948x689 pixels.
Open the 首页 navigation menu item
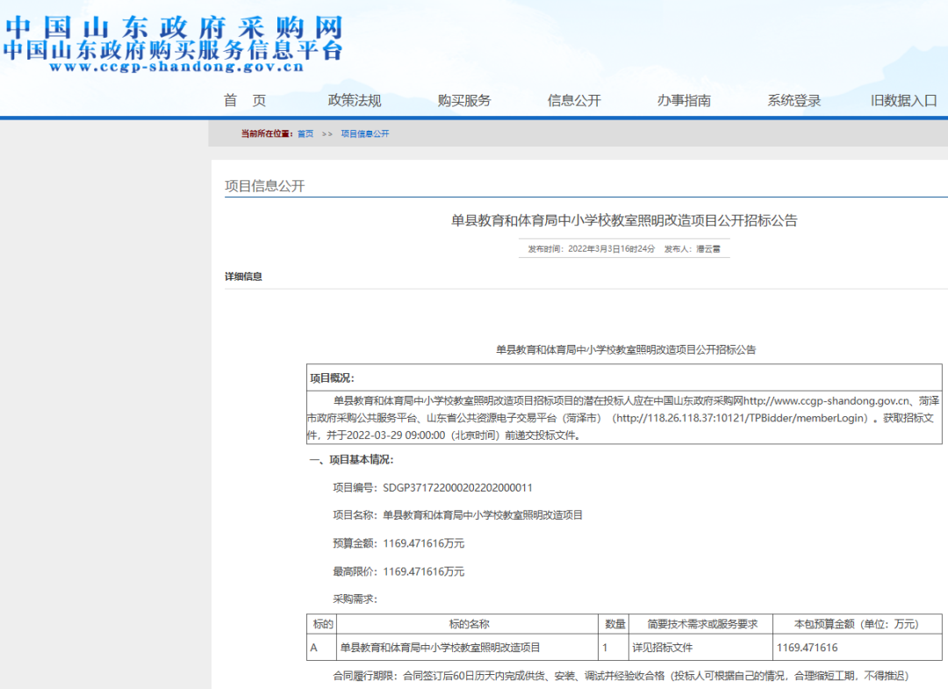point(244,100)
